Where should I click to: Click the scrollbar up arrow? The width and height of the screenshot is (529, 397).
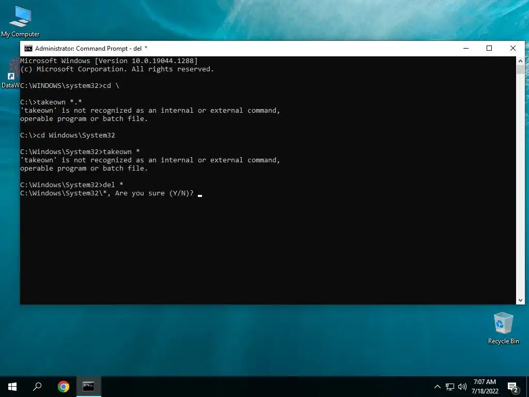point(520,61)
